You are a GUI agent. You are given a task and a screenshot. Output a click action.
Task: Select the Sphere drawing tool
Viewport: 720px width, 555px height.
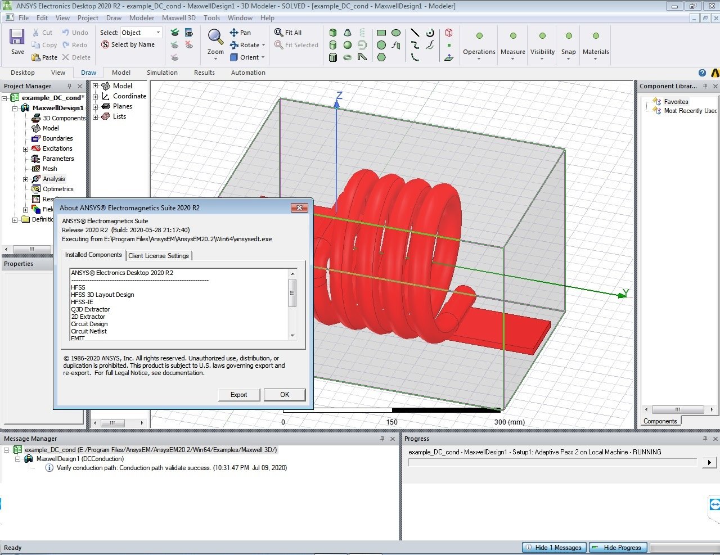pos(348,45)
